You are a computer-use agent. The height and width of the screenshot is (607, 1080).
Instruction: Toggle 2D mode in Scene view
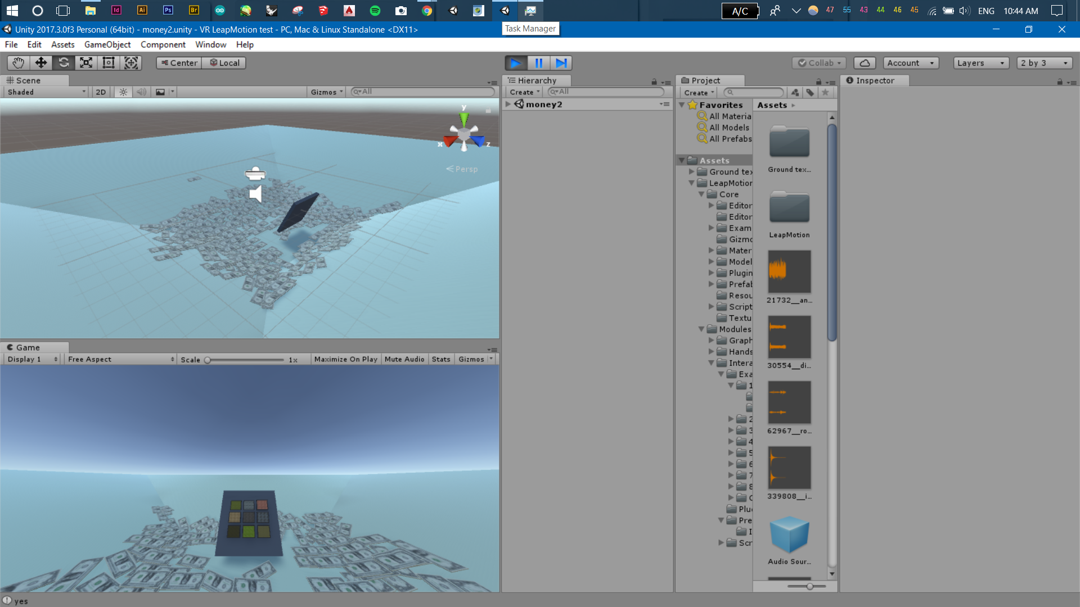(101, 92)
